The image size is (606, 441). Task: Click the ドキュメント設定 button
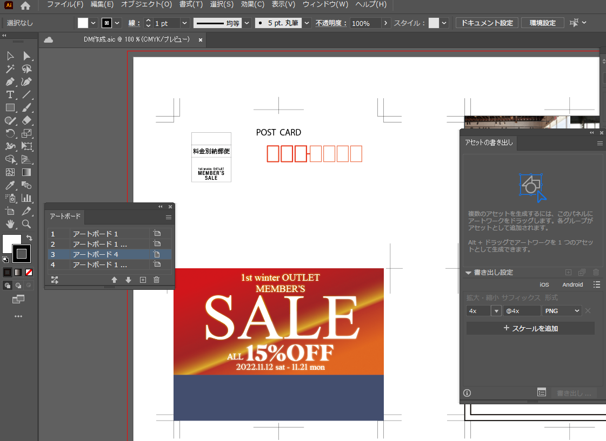click(487, 23)
